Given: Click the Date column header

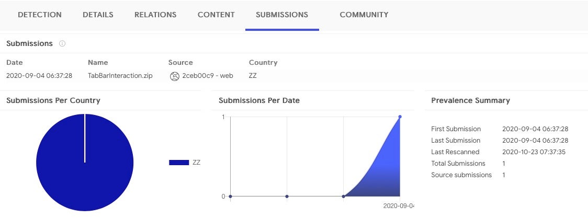Looking at the screenshot, I should (x=15, y=62).
